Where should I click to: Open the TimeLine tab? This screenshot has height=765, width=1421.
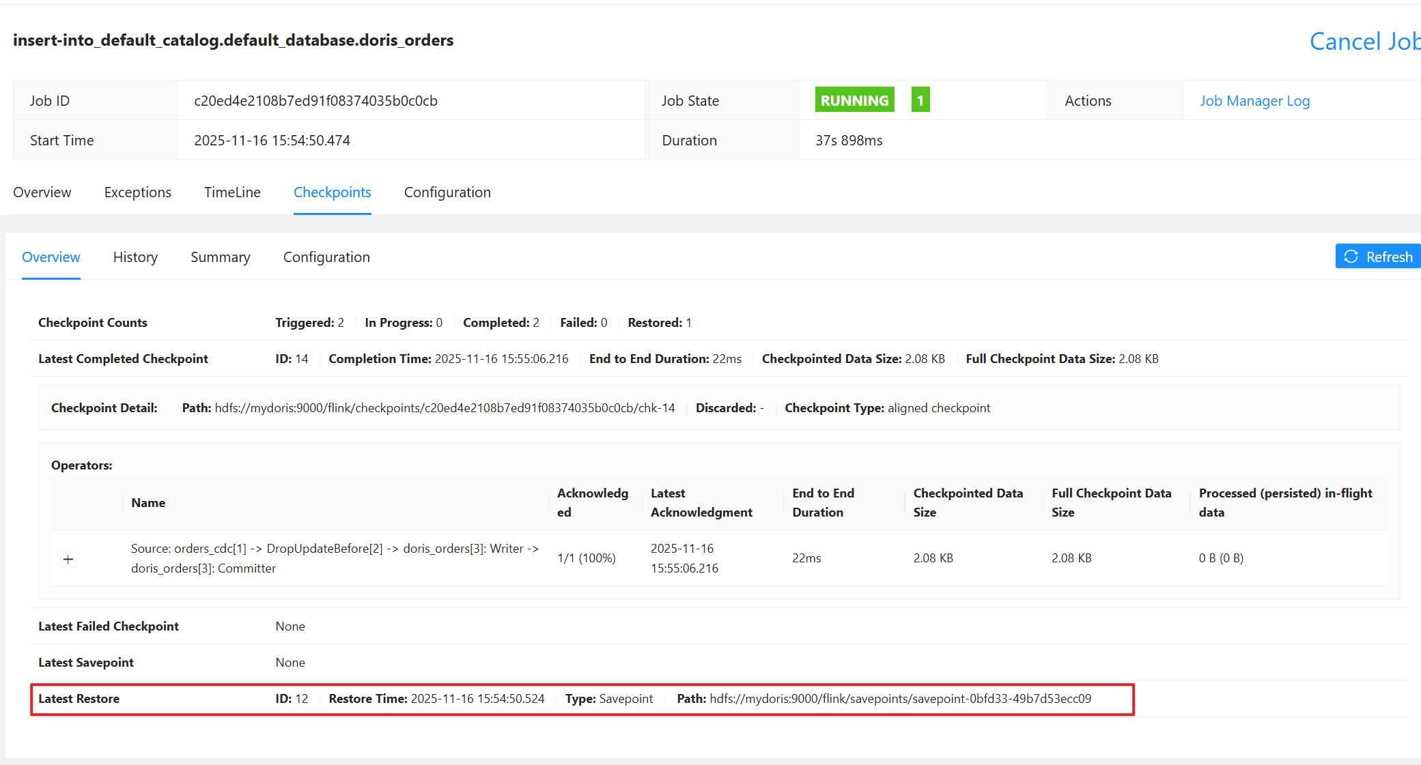pyautogui.click(x=232, y=192)
